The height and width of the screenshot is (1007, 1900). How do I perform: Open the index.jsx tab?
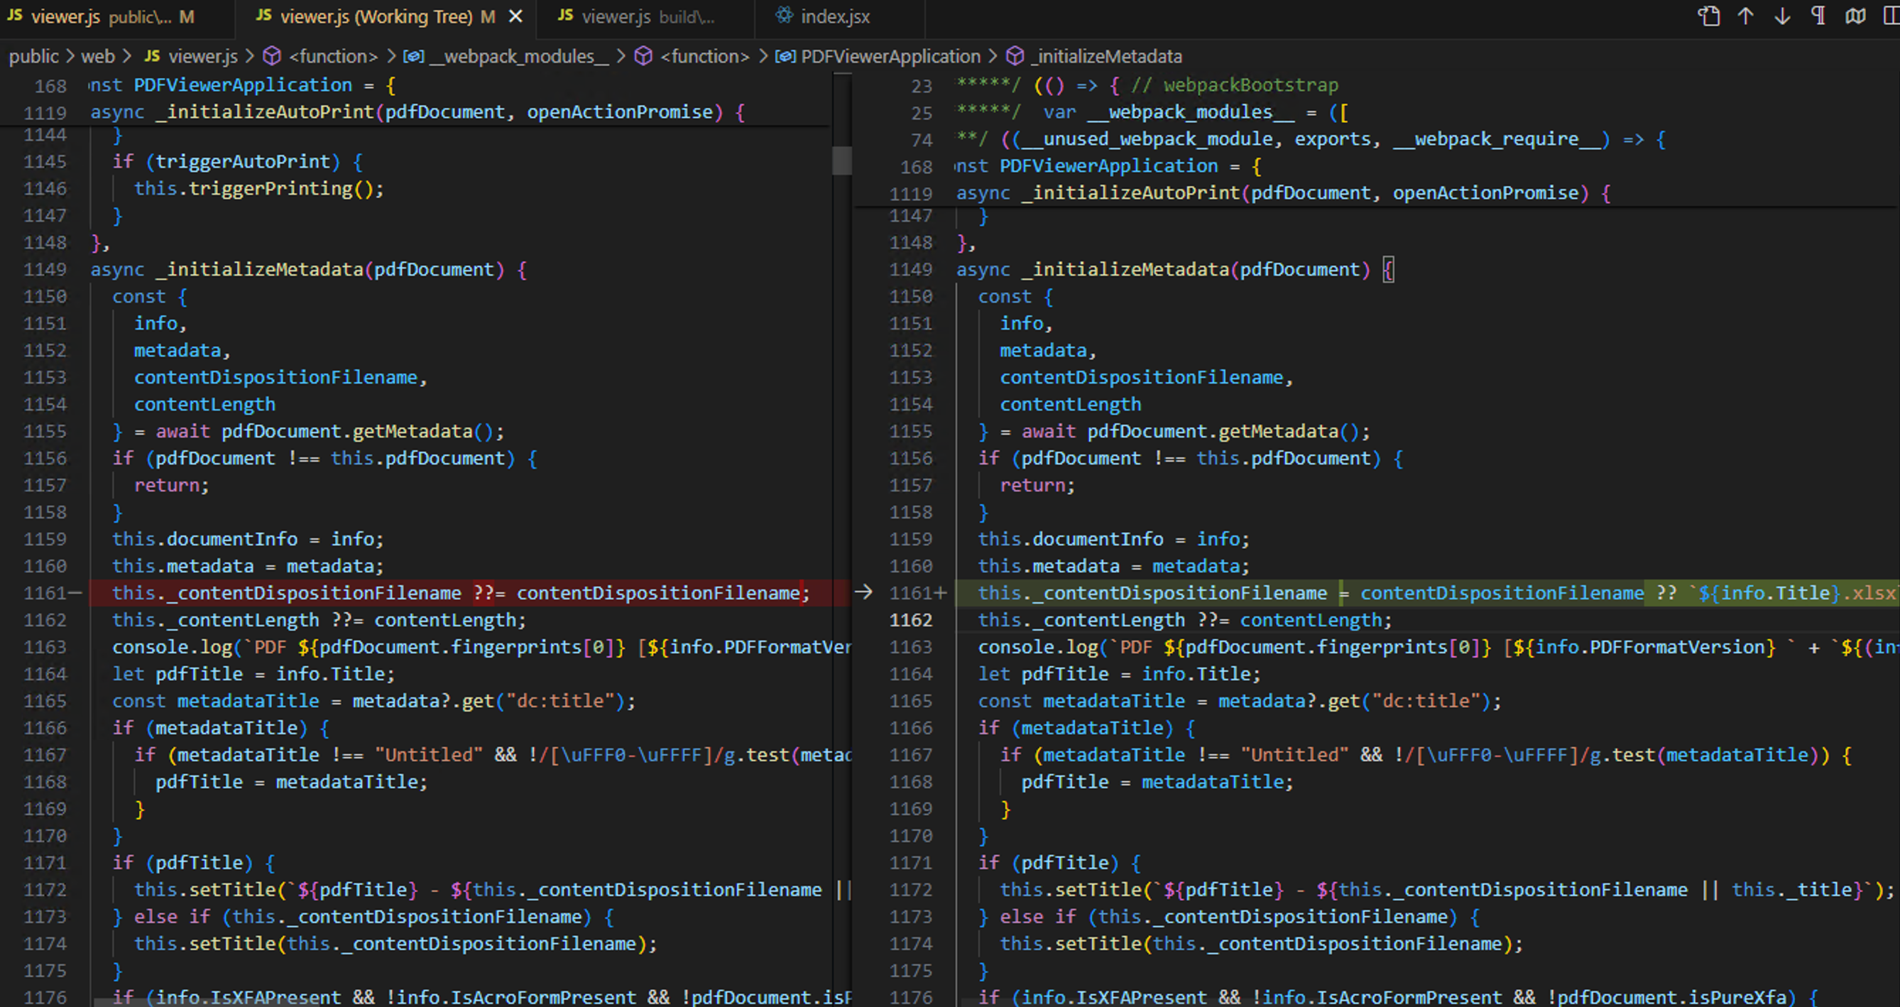pos(835,16)
